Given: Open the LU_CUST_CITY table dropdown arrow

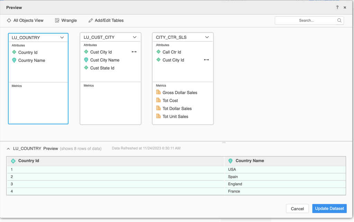Looking at the screenshot, I should 135,37.
